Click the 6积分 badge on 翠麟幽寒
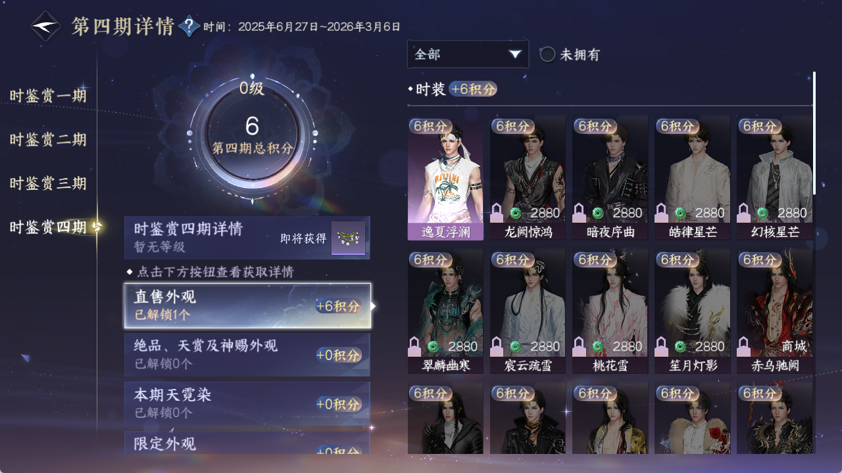 click(430, 259)
